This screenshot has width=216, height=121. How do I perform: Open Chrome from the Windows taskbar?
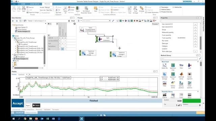coord(25,119)
